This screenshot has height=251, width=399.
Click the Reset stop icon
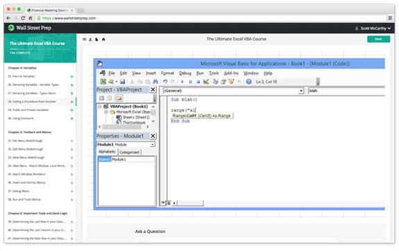click(198, 82)
